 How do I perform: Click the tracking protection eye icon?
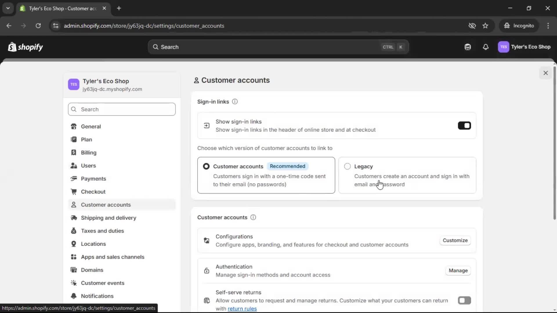coord(472,26)
